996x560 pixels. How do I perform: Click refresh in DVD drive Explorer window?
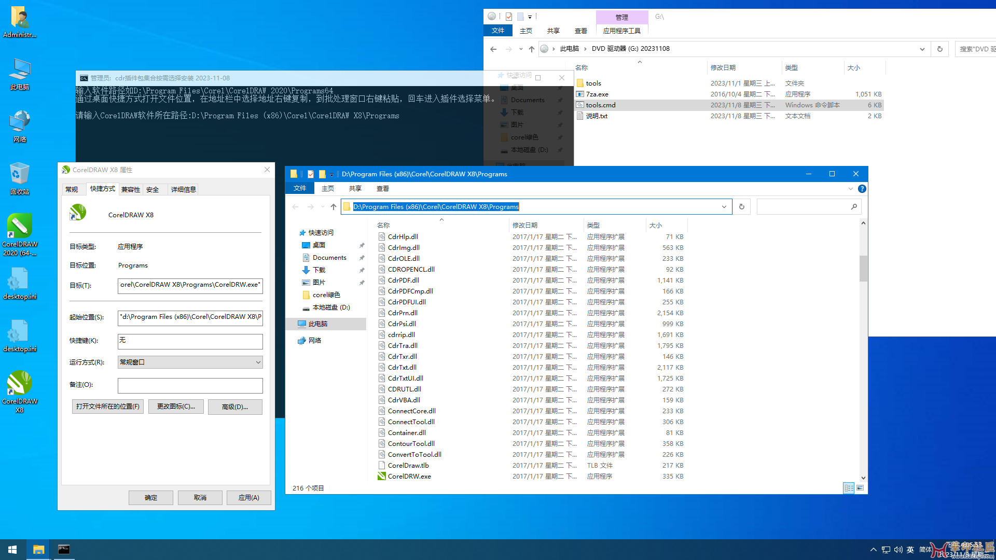tap(939, 49)
